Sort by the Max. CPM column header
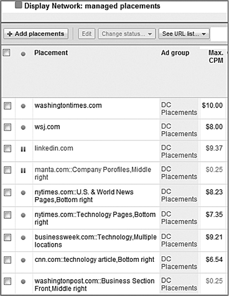 (216, 57)
